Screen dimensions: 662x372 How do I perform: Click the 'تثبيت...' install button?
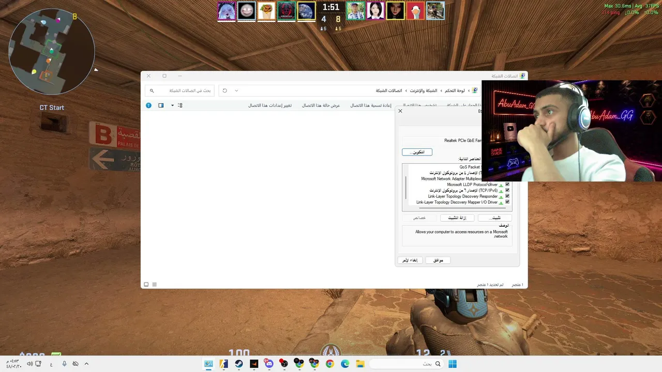pos(496,218)
